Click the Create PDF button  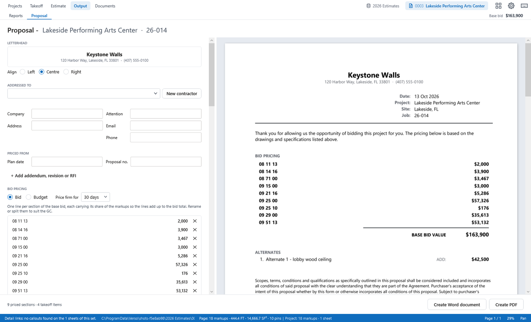(x=506, y=305)
